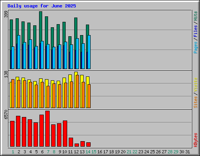The image size is (200, 156).
Task: Click day 9 on the x-axis
Action: point(60,152)
